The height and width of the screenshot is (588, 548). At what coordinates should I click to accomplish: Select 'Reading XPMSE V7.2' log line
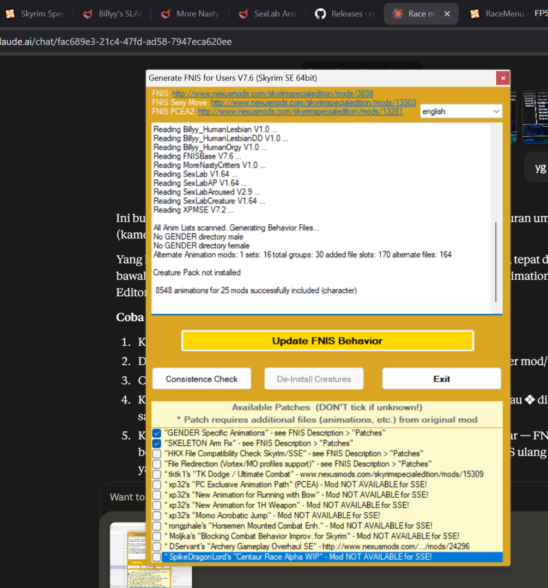point(193,210)
